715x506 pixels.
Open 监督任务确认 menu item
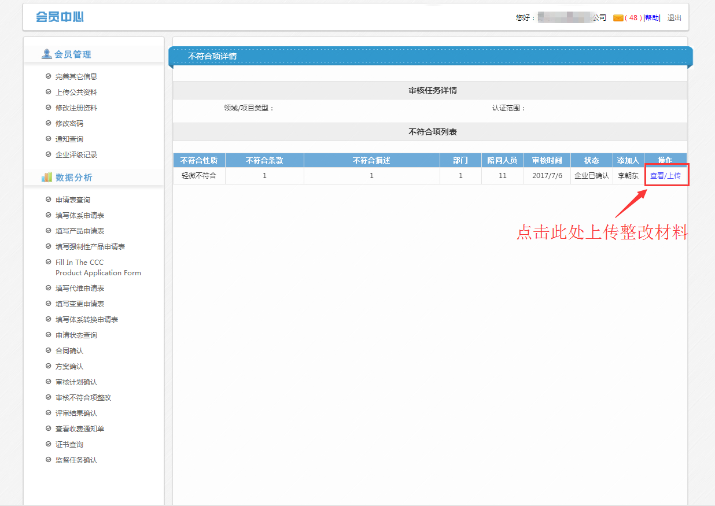coord(76,460)
